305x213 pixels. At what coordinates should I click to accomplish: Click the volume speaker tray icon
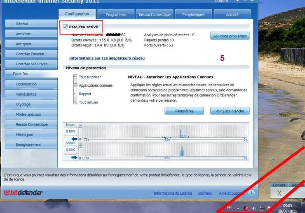tap(254, 208)
